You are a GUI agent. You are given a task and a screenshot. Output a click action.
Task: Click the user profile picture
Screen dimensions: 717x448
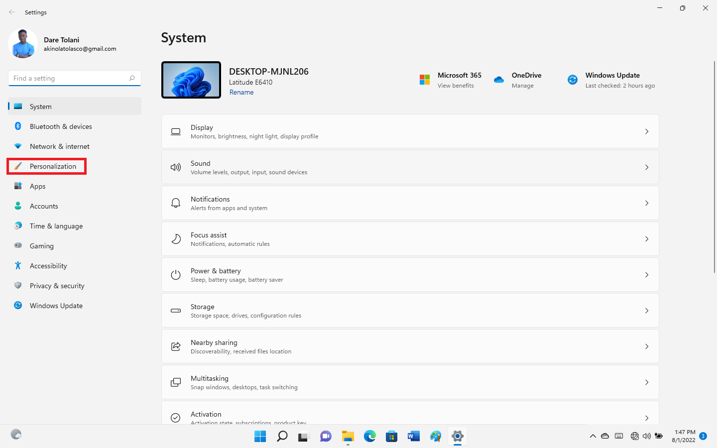[x=23, y=43]
